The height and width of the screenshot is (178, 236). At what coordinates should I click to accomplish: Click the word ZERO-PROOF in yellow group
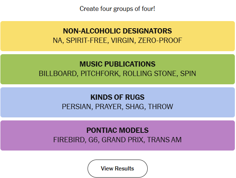[160, 40]
